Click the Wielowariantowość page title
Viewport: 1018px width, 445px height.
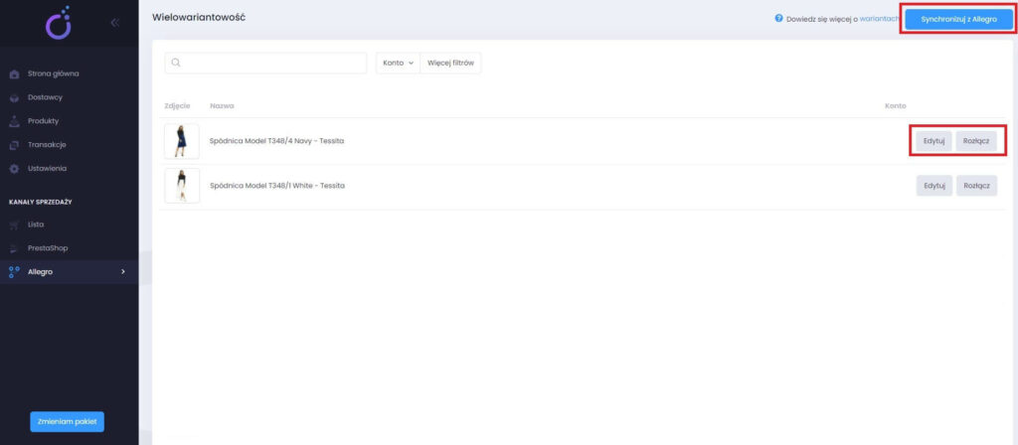pos(199,17)
